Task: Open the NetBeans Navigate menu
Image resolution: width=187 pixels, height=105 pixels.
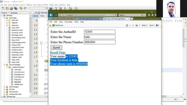Action: 16,5
